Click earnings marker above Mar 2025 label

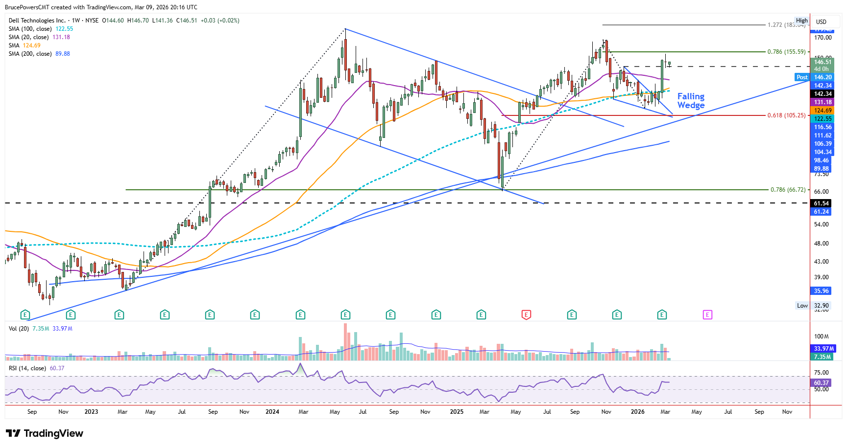click(x=481, y=315)
